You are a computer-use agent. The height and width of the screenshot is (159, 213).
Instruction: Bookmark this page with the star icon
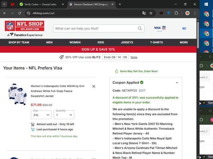pyautogui.click(x=151, y=13)
